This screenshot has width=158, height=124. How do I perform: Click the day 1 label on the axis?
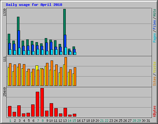(10, 121)
